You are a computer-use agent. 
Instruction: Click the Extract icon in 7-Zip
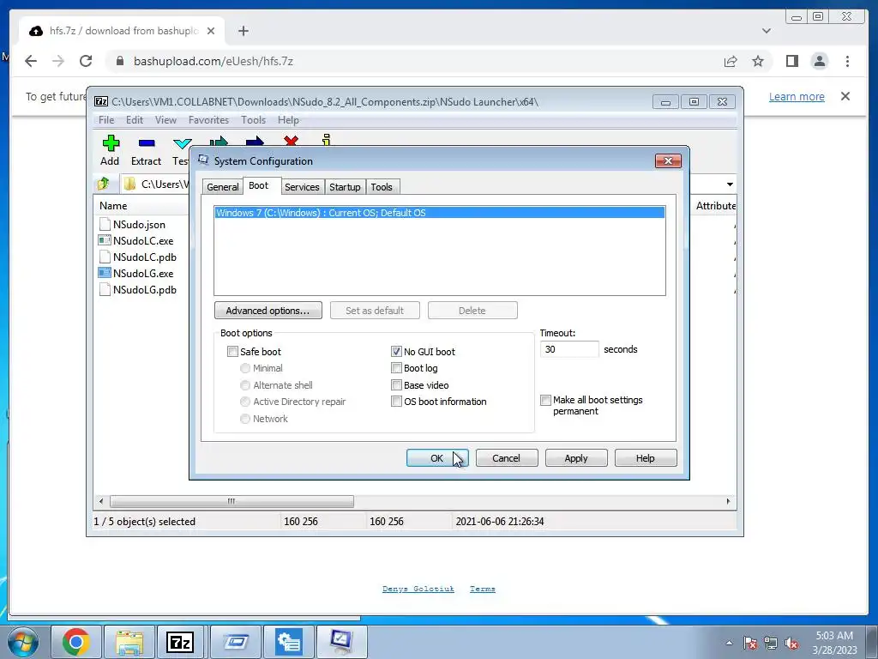[146, 150]
